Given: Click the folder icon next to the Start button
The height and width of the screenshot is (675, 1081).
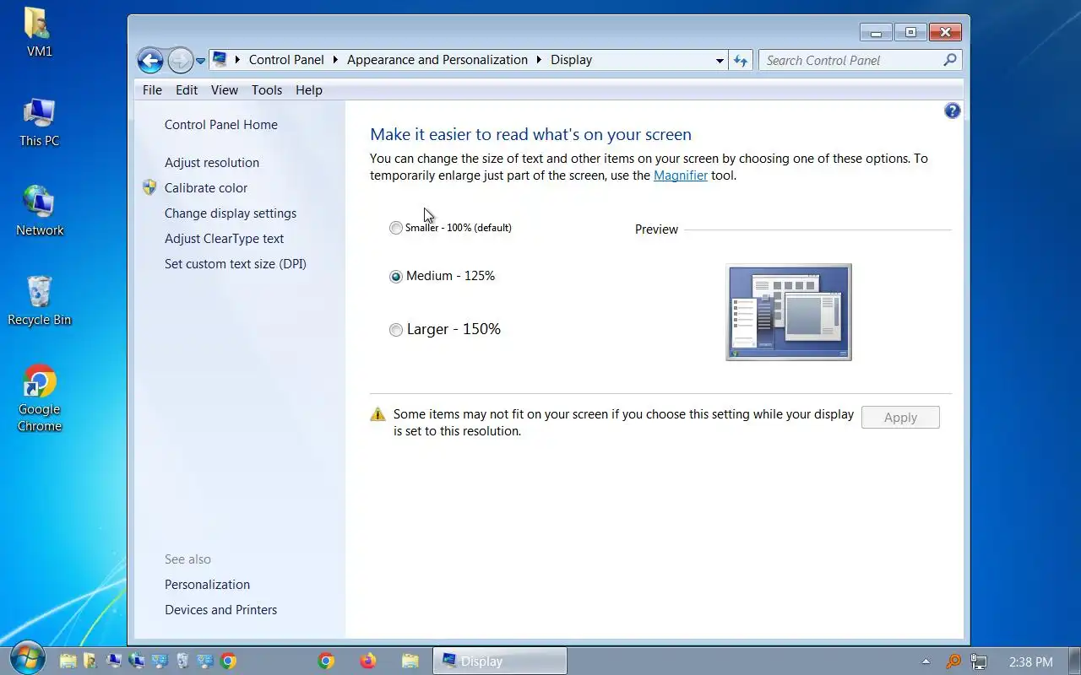Looking at the screenshot, I should click(68, 661).
